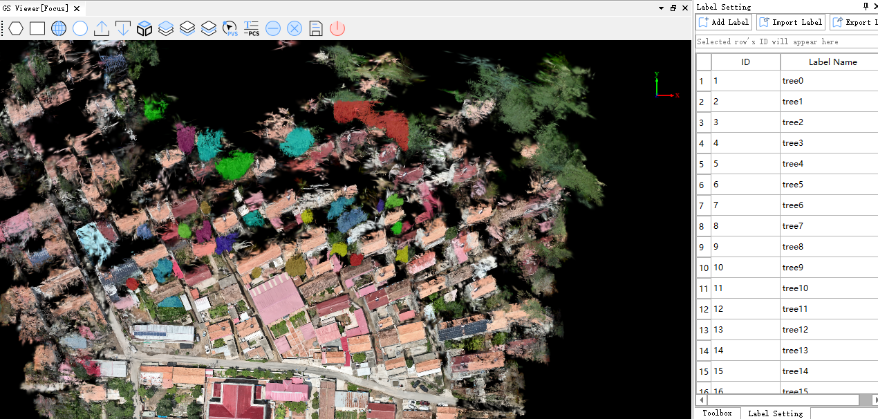Image resolution: width=878 pixels, height=419 pixels.
Task: Toggle the minus circle deselect tool
Action: [x=272, y=28]
